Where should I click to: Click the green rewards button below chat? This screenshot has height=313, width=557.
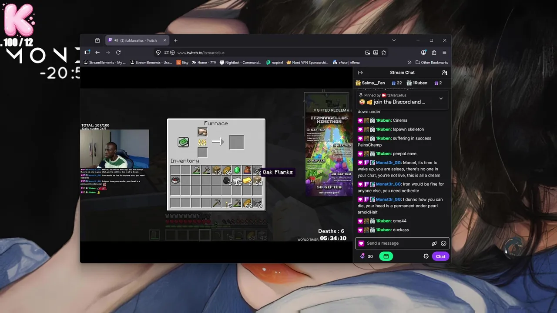(386, 256)
